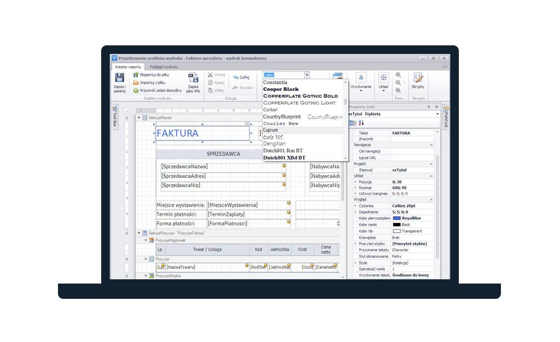Toggle alphabetical sorting in the Property Grid
Image resolution: width=560 pixels, height=342 pixels.
[361, 122]
